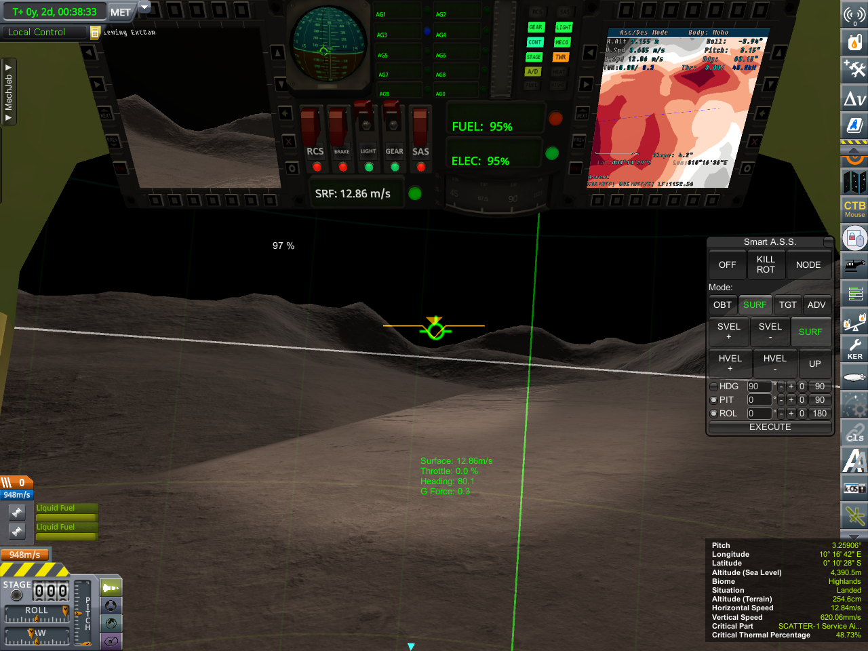Click the lower engine staging icon

tap(17, 531)
